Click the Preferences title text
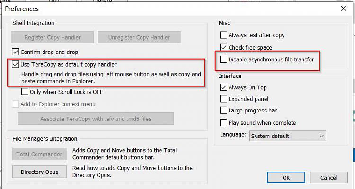This screenshot has width=355, height=189. click(22, 9)
